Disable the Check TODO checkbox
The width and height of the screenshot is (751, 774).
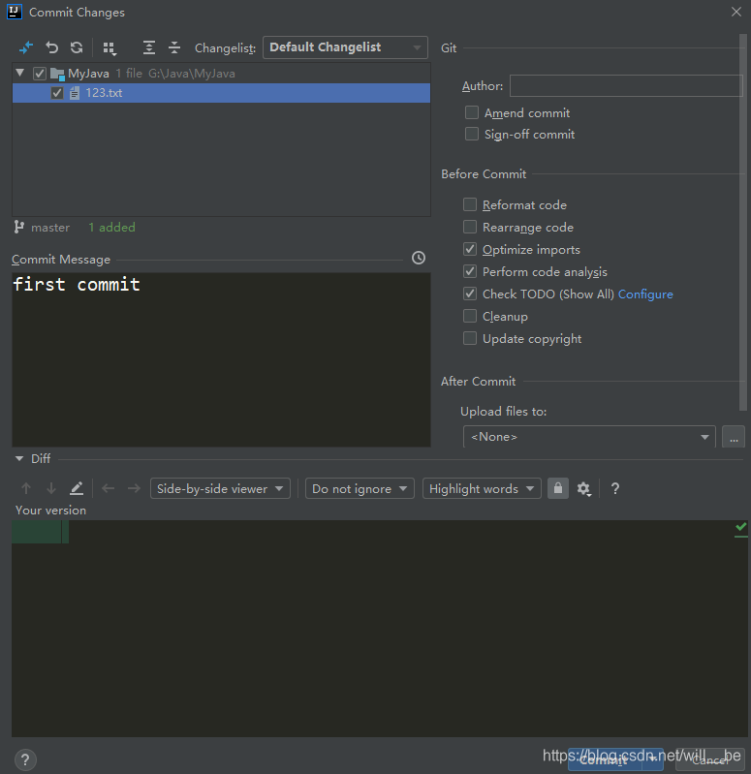tap(470, 294)
